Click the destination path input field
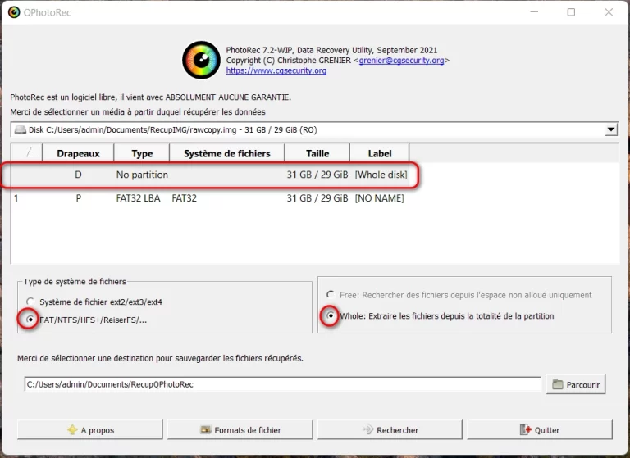 point(282,384)
